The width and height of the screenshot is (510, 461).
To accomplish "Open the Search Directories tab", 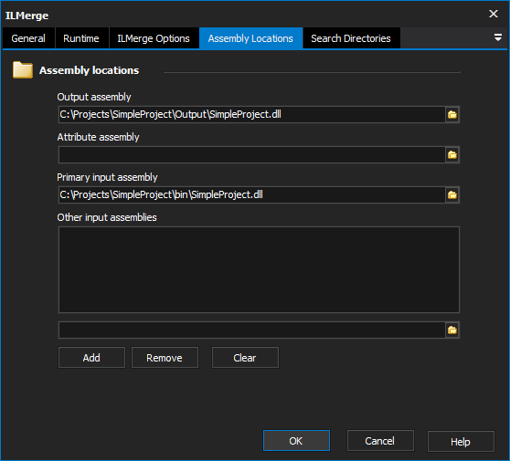I will point(351,38).
